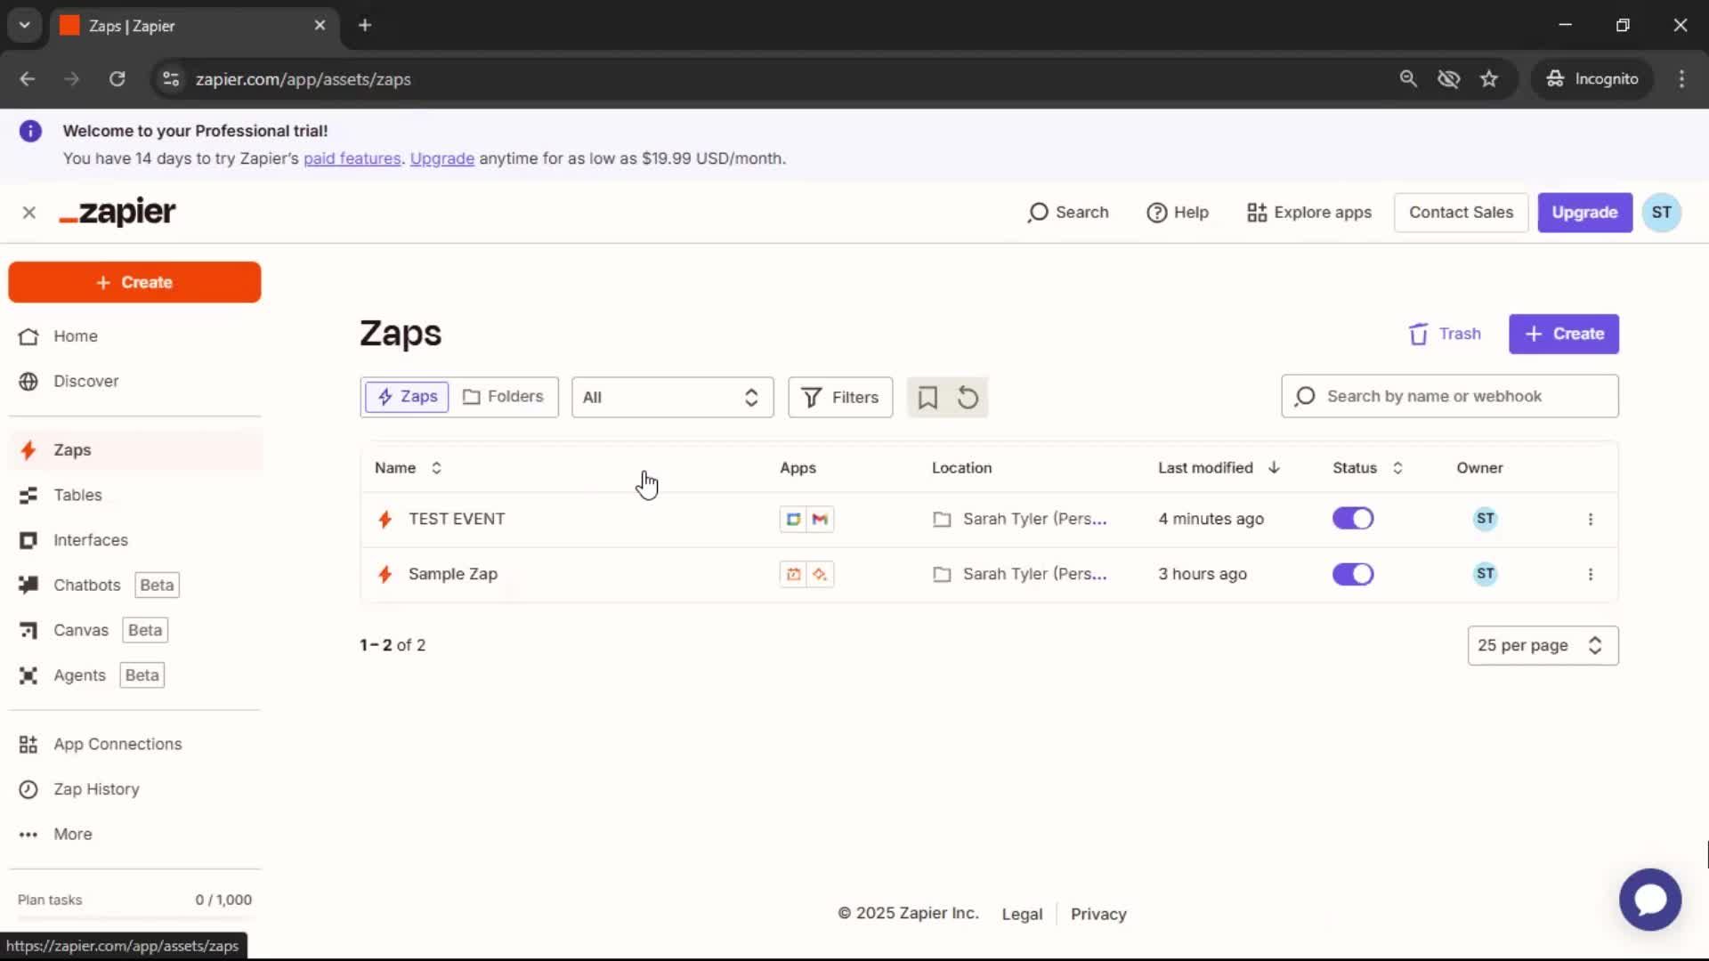Open the 25 per page dropdown

[x=1543, y=645]
